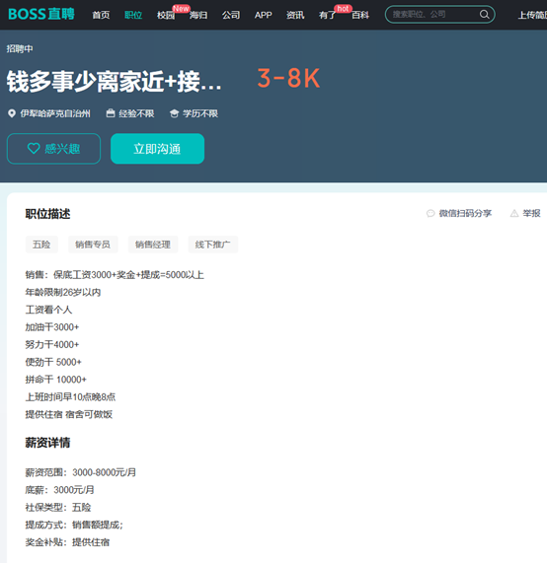547x563 pixels.
Task: Open the 公司 nav item
Action: 231,15
